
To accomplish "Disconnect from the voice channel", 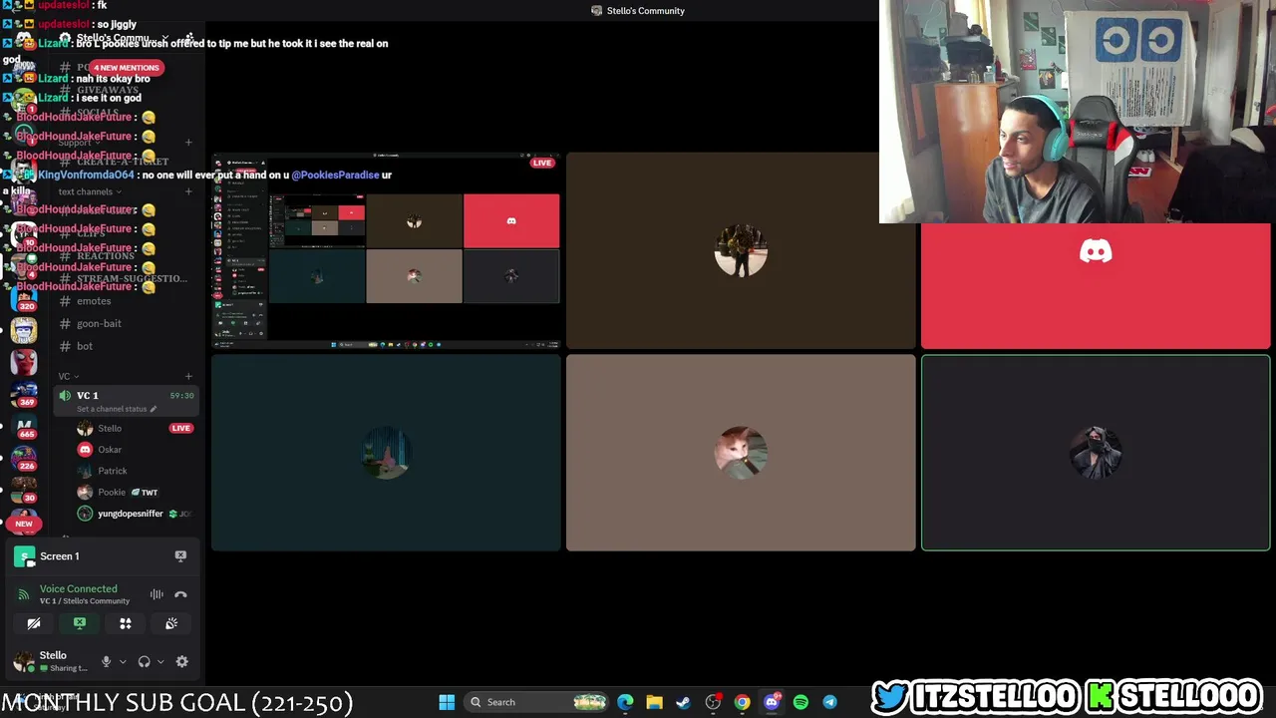I will [x=180, y=595].
